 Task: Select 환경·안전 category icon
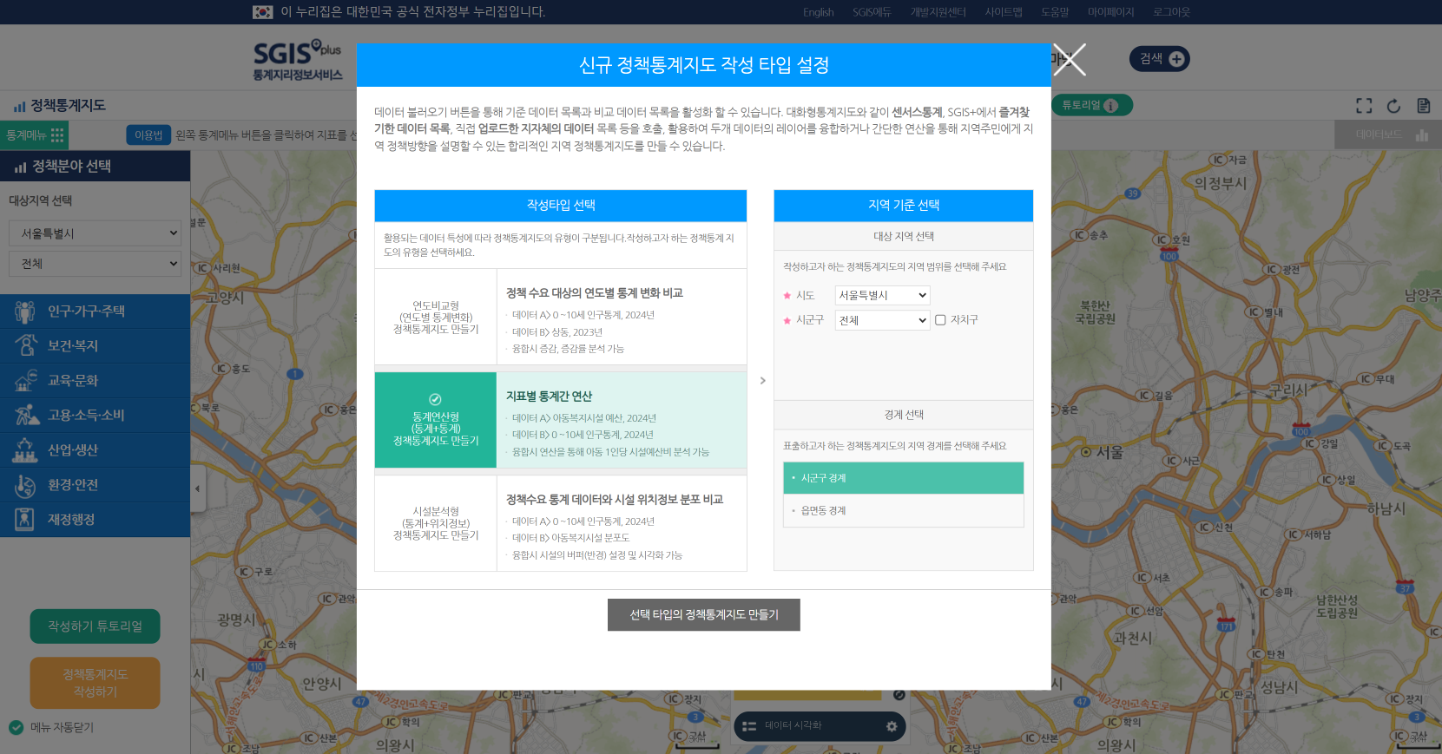click(x=24, y=484)
